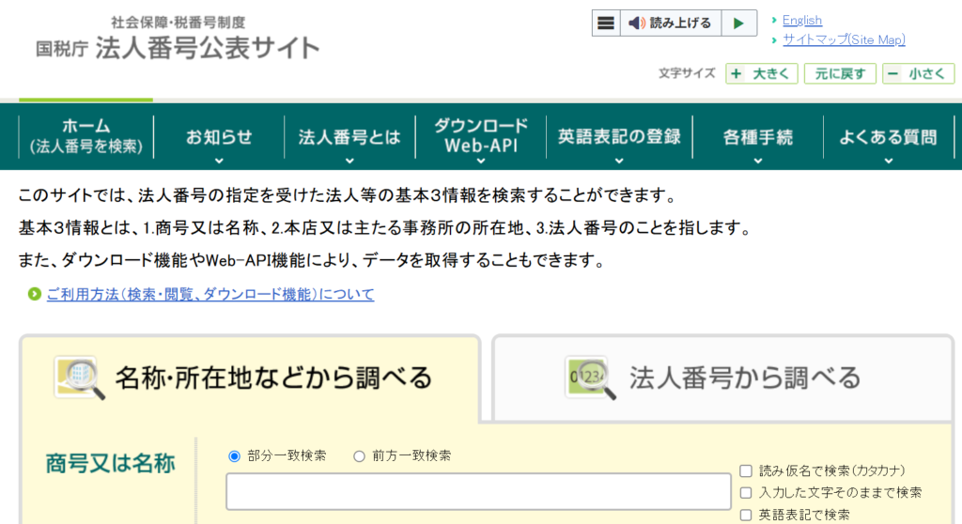Open the 英語表記の登録 menu item

click(x=619, y=137)
